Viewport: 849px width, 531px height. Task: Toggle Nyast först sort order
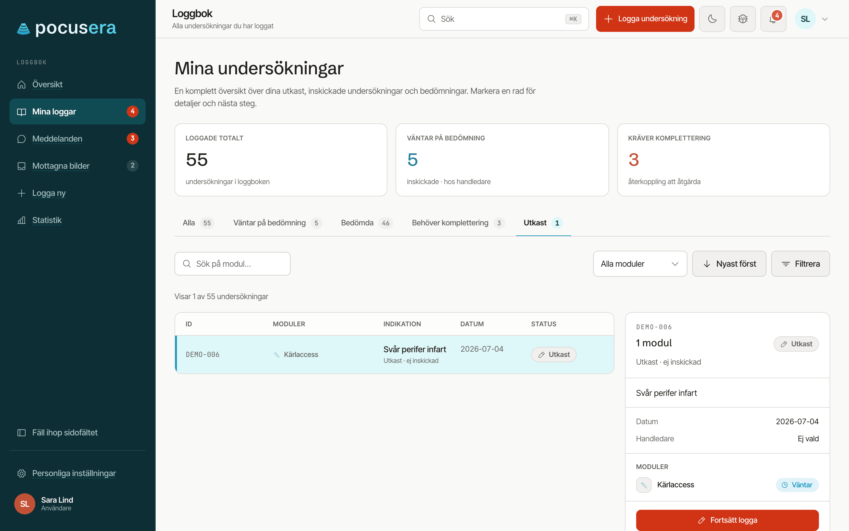[x=729, y=264]
